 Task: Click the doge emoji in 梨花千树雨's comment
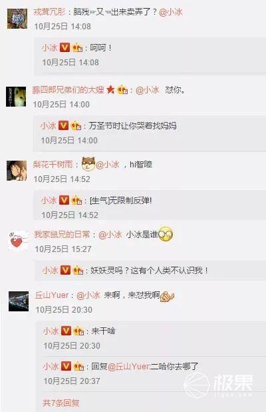click(88, 164)
